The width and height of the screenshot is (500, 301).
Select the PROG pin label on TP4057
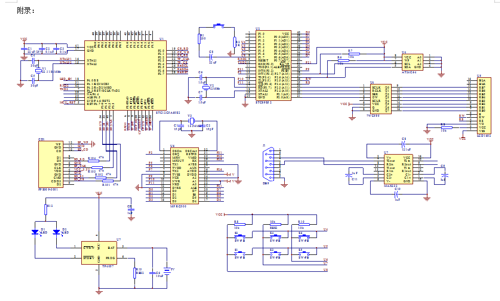click(110, 258)
